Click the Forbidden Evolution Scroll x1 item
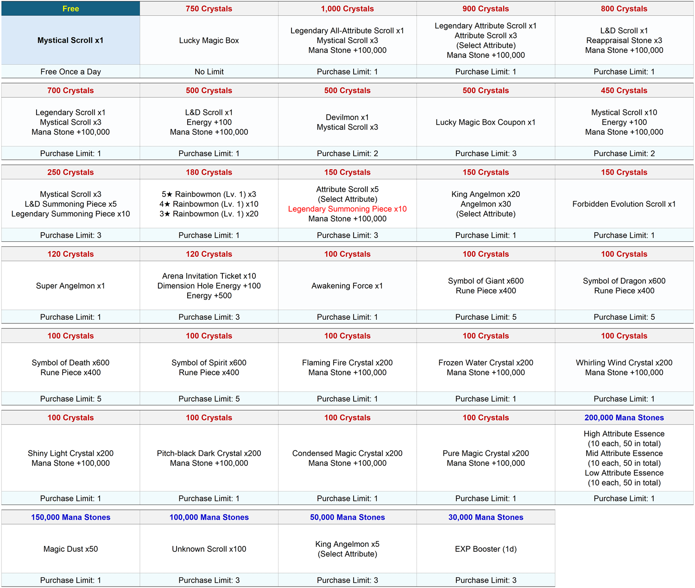The image size is (695, 588). 624,204
